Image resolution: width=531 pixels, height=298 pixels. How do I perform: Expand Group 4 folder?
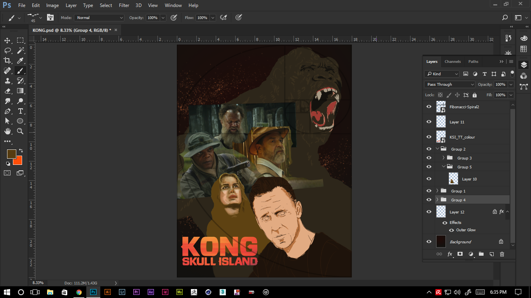click(x=437, y=200)
